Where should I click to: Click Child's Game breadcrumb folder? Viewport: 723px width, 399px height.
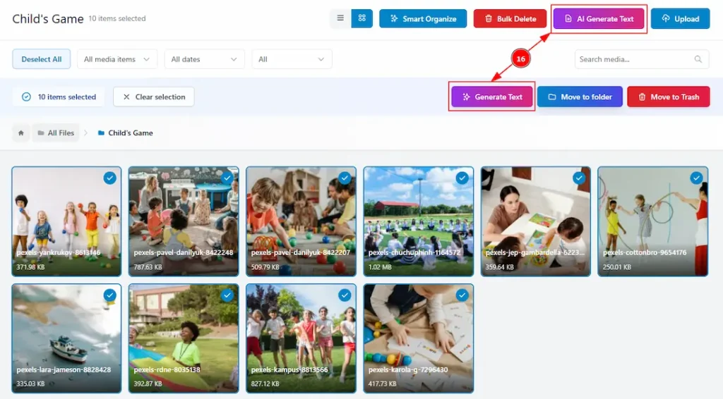pos(126,133)
